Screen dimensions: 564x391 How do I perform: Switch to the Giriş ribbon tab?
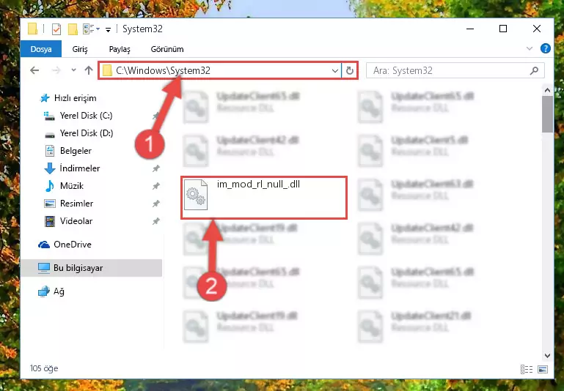(x=80, y=49)
